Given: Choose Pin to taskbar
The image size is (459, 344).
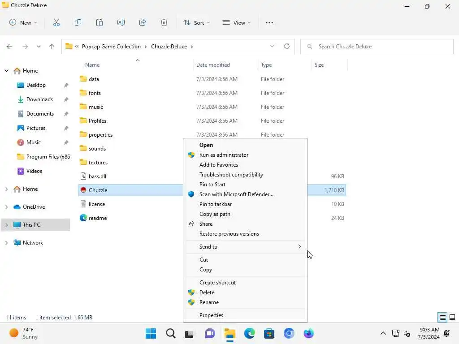Looking at the screenshot, I should pyautogui.click(x=245, y=204).
